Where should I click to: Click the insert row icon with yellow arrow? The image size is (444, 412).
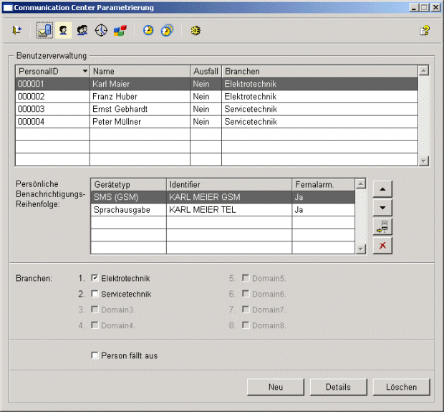(x=383, y=226)
